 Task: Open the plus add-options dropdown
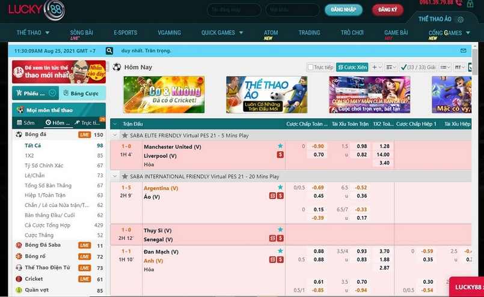[376, 67]
